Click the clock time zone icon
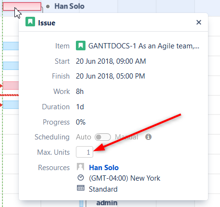Screen dimensions: 220x207 point(81,178)
